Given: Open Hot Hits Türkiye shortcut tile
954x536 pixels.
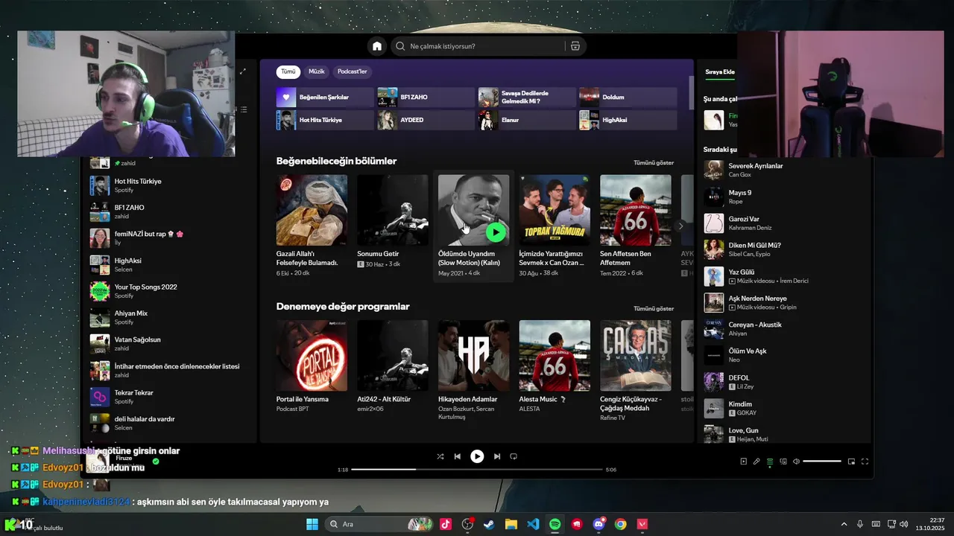Looking at the screenshot, I should [x=325, y=120].
